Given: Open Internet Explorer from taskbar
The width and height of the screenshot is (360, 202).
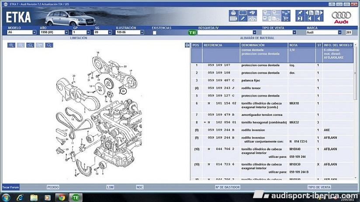Looking at the screenshot, I should [20, 197].
